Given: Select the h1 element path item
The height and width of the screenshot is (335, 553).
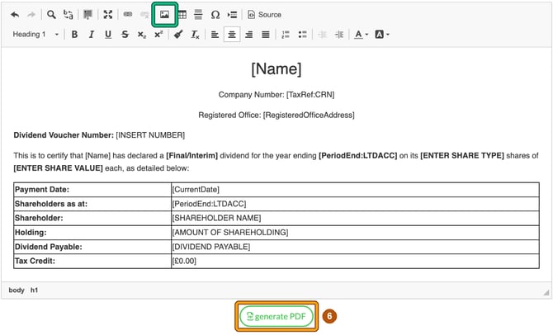Looking at the screenshot, I should pyautogui.click(x=34, y=290).
